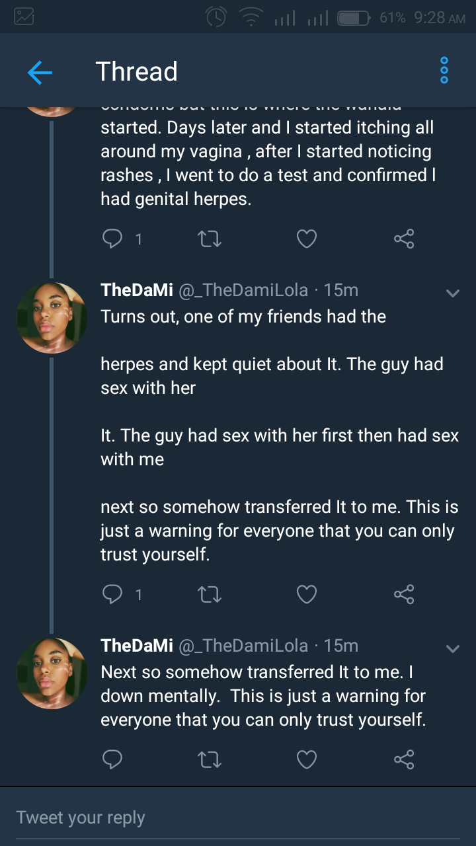Open @_TheDamiLola handle on 'Turns out' tweet
The height and width of the screenshot is (846, 476).
point(243,290)
